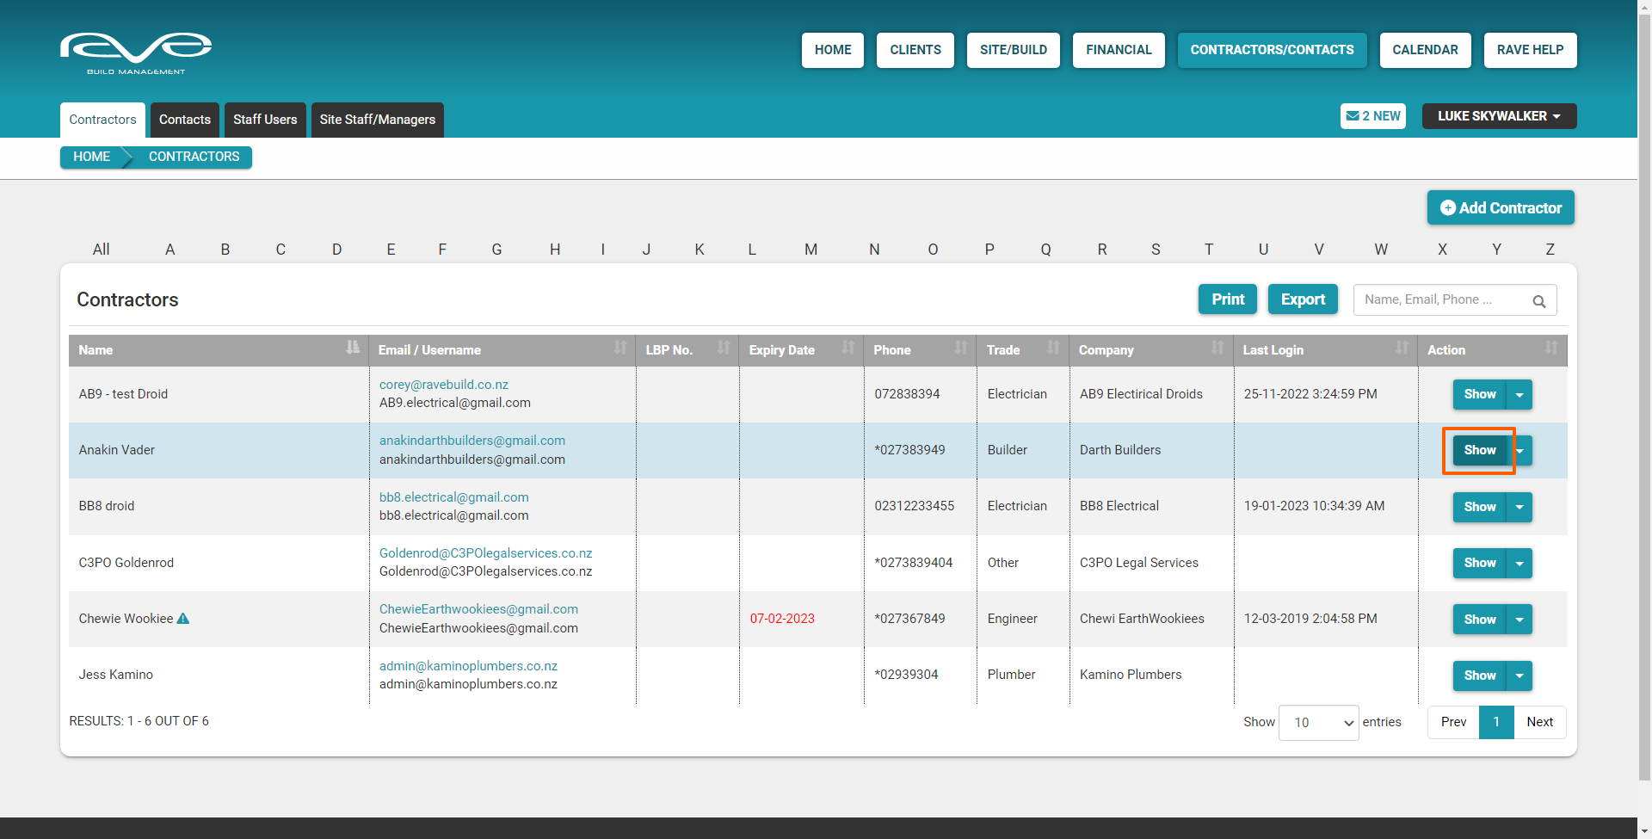Click the HOME breadcrumb

(92, 157)
